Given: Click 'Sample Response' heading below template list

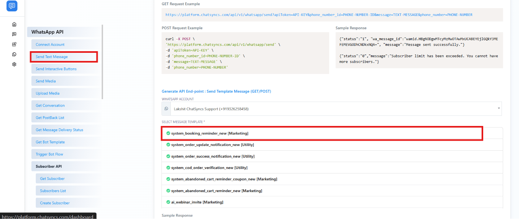Looking at the screenshot, I should pos(177,215).
